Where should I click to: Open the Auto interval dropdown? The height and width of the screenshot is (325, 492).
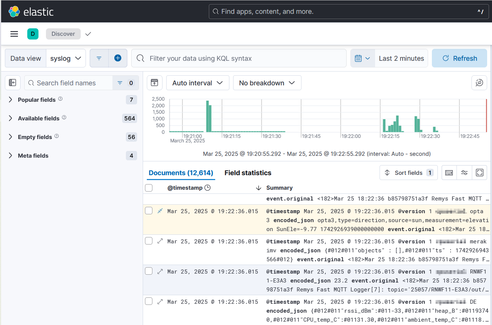point(197,83)
